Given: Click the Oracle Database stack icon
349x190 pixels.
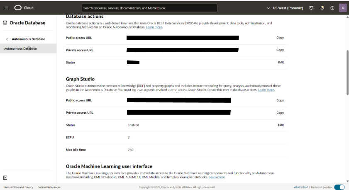Looking at the screenshot, I should [x=5, y=23].
